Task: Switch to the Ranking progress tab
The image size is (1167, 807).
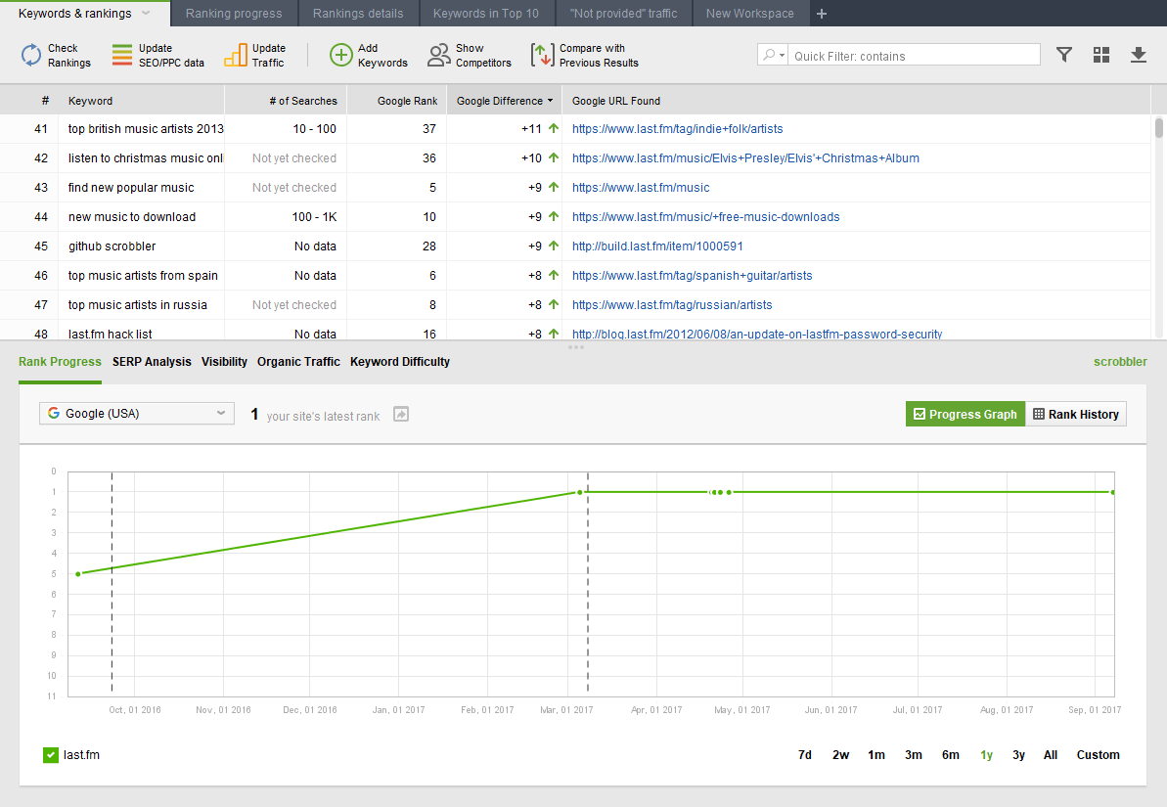Action: coord(233,13)
